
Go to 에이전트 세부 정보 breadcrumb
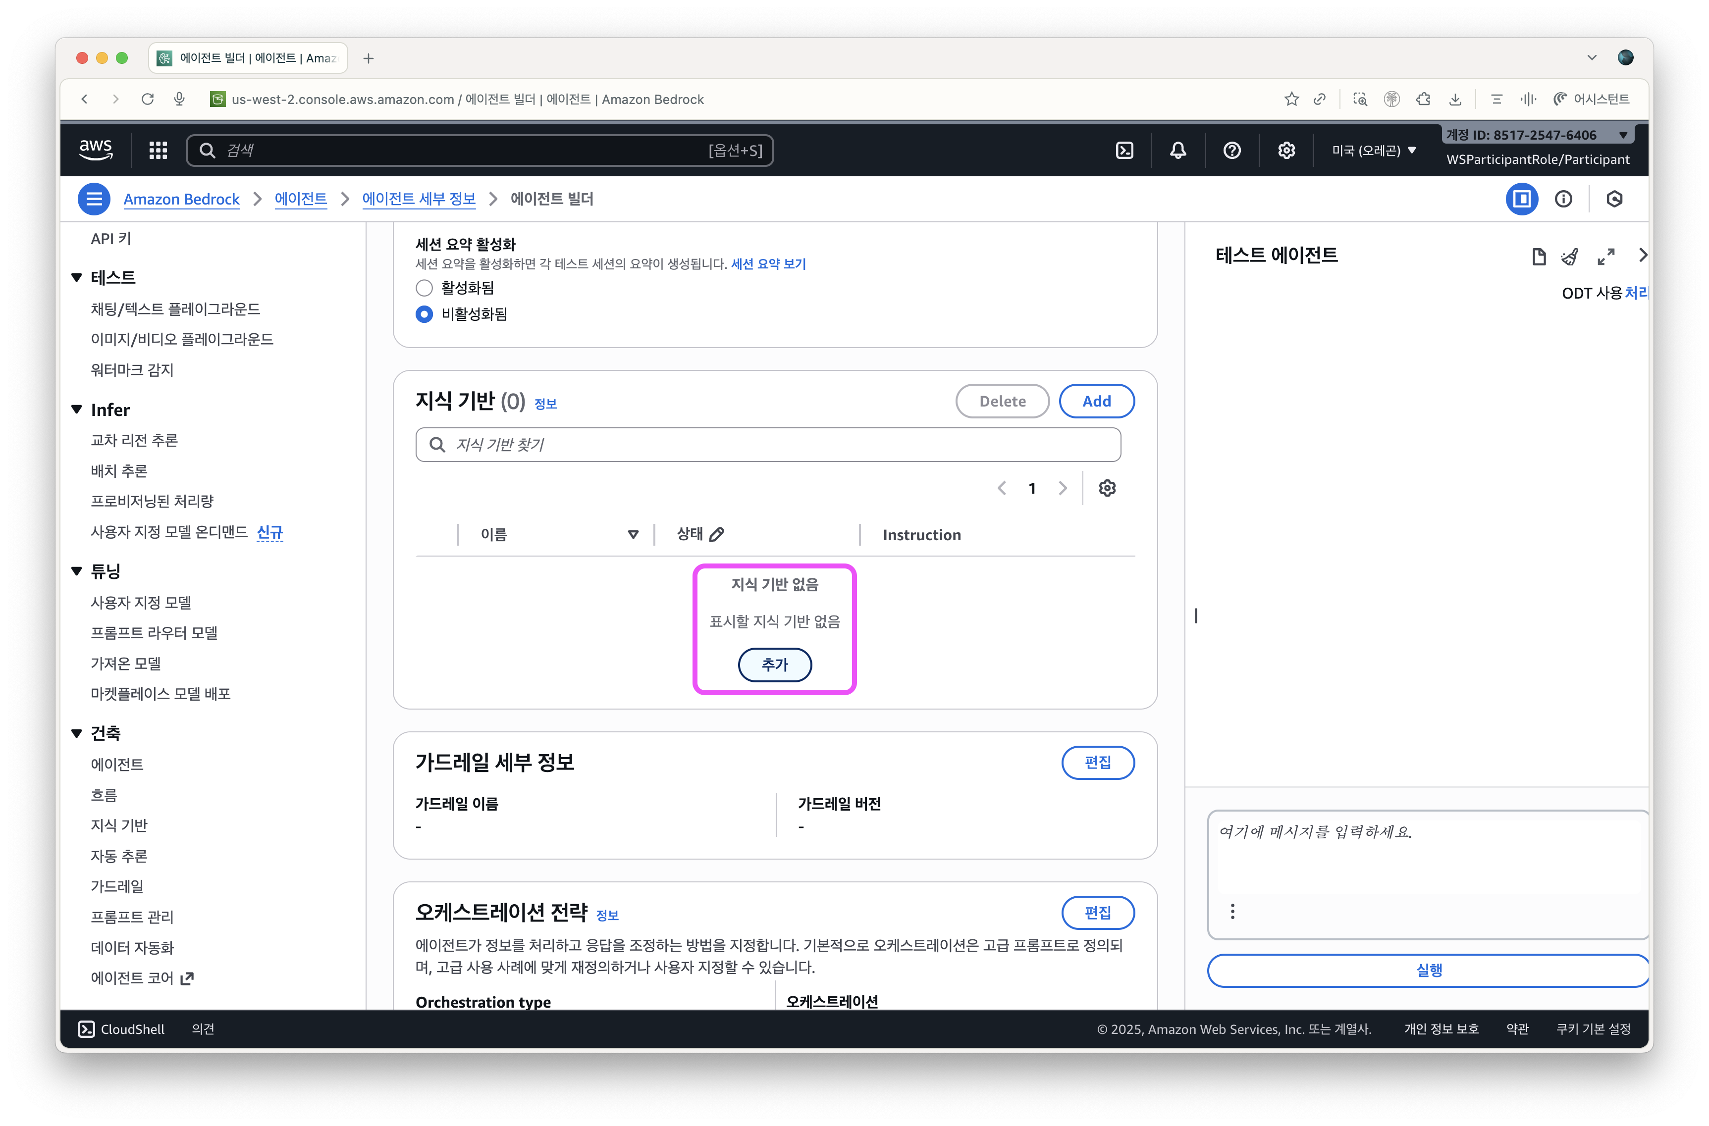419,199
